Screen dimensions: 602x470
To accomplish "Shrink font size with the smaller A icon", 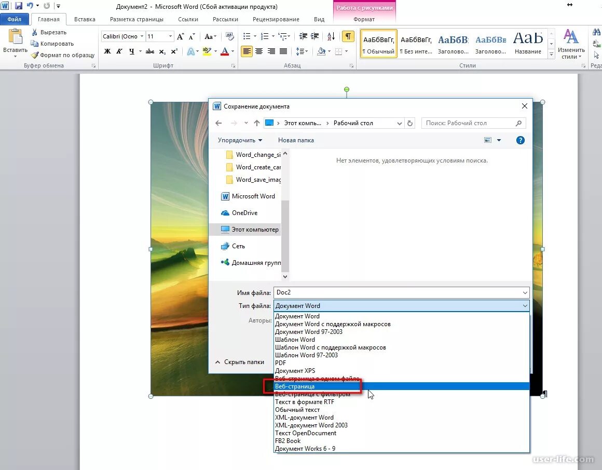I will coord(192,36).
